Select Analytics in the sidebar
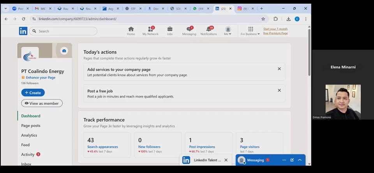Viewport: 374px width, 173px height. pyautogui.click(x=29, y=135)
